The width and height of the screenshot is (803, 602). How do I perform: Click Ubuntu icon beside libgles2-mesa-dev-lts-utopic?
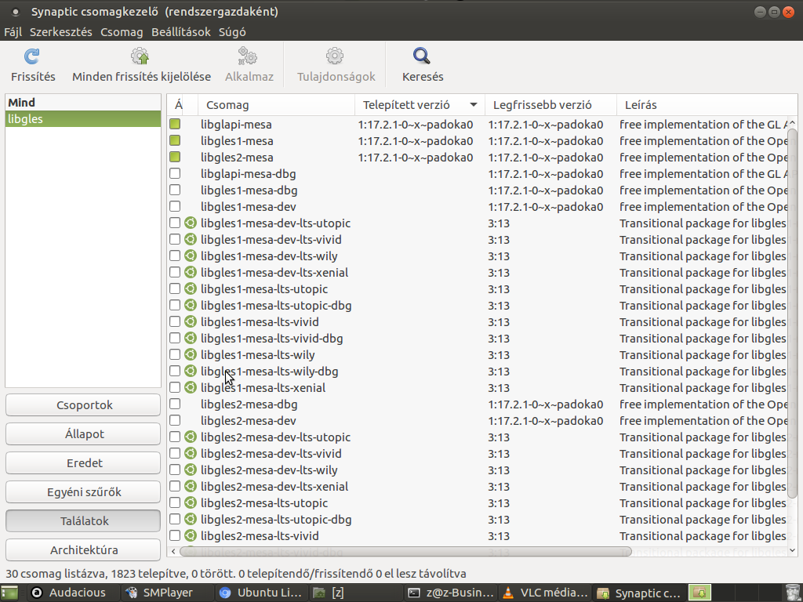191,437
